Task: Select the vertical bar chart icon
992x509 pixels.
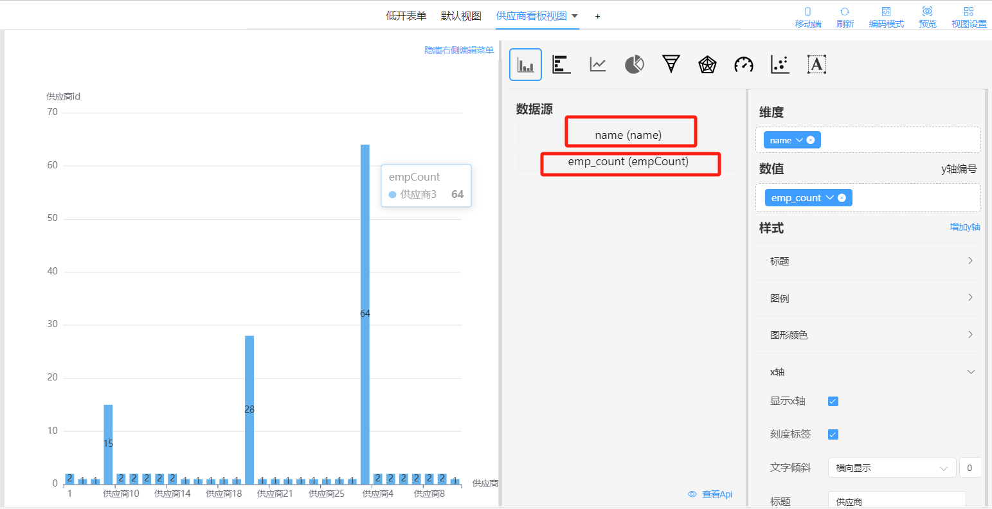Action: (x=525, y=64)
